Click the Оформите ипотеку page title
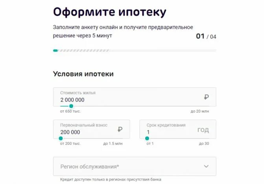Screen dimensions: 264x184 [110, 13]
